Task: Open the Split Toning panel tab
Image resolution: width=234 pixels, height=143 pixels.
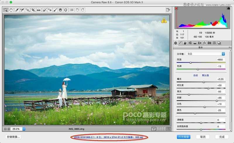Action: click(195, 43)
